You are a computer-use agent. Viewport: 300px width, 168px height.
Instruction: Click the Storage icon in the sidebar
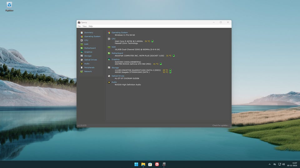(x=82, y=56)
